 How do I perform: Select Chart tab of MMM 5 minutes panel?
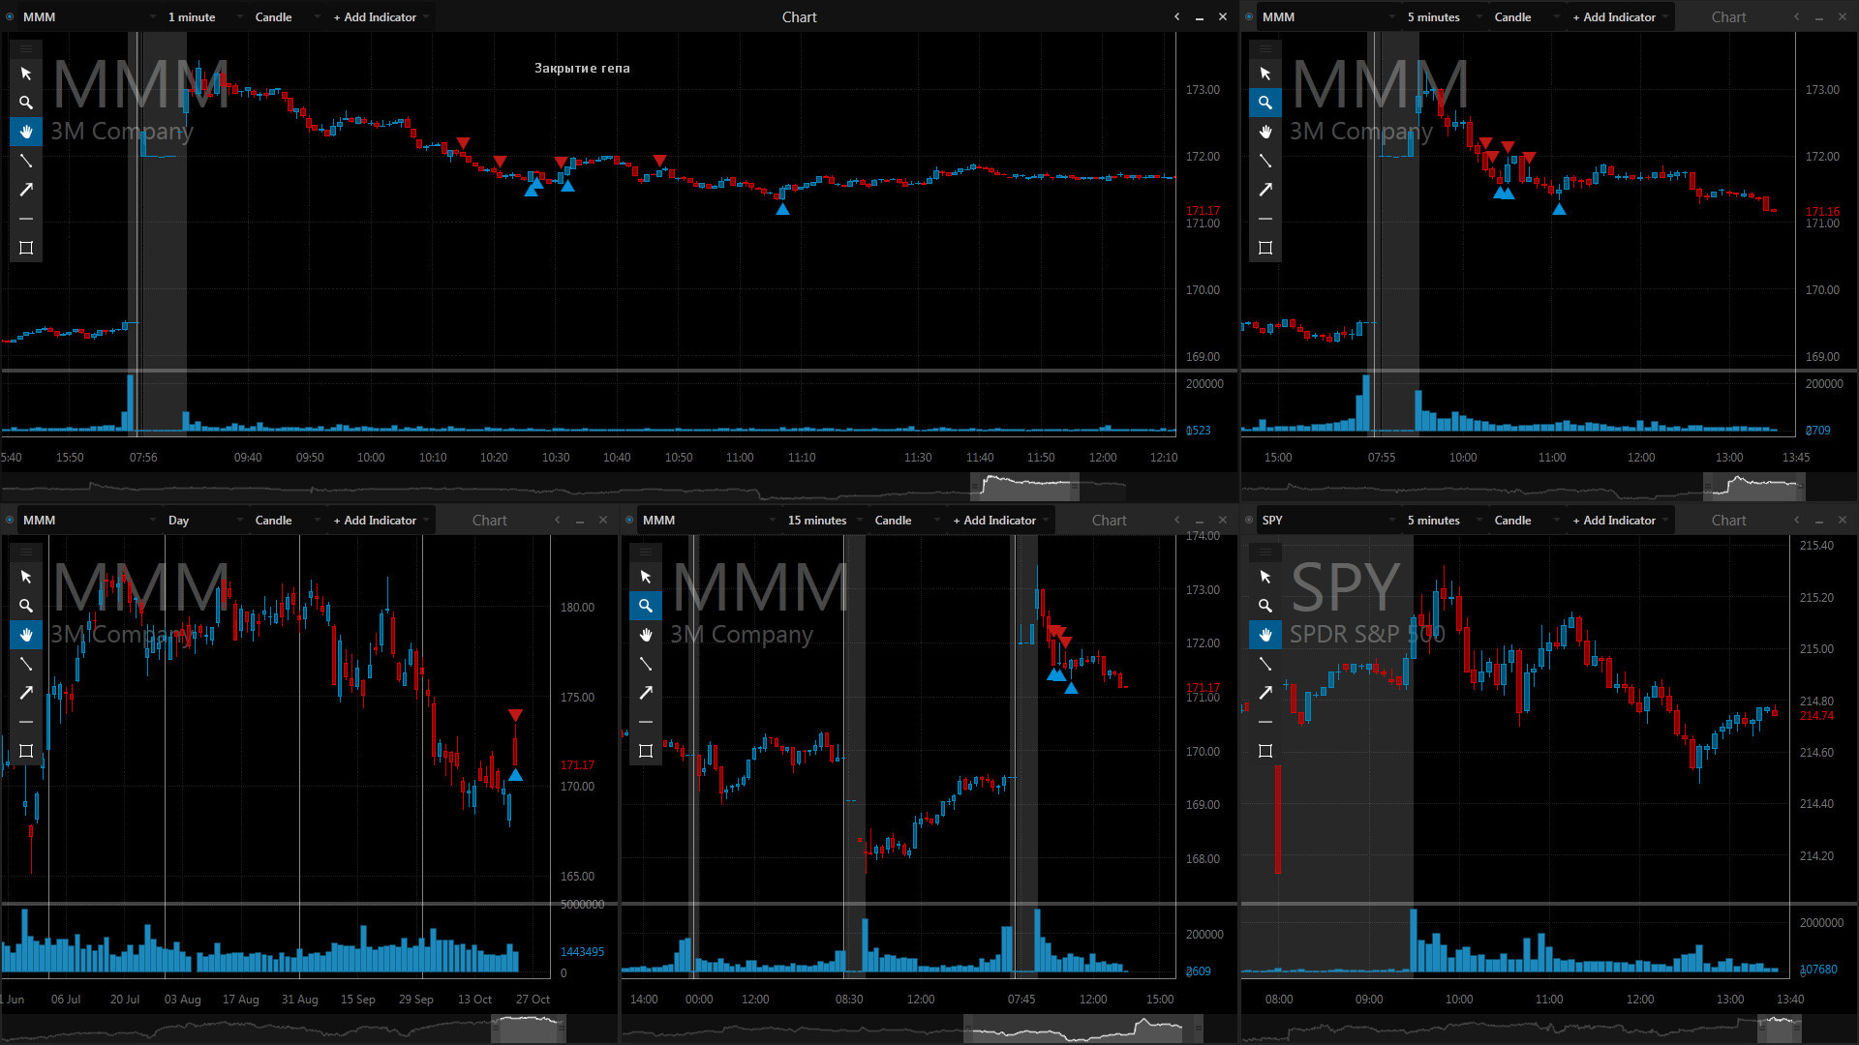click(x=1728, y=16)
